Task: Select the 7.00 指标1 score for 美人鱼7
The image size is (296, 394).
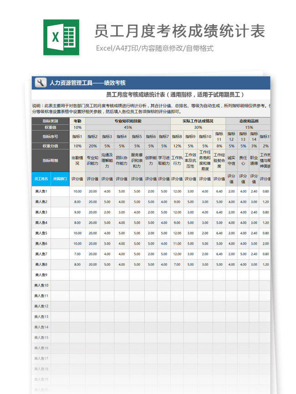Action: [x=77, y=254]
